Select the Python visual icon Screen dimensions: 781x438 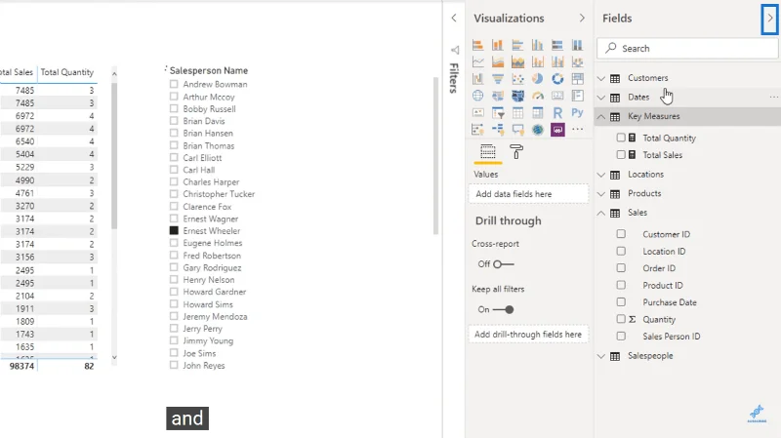point(577,113)
